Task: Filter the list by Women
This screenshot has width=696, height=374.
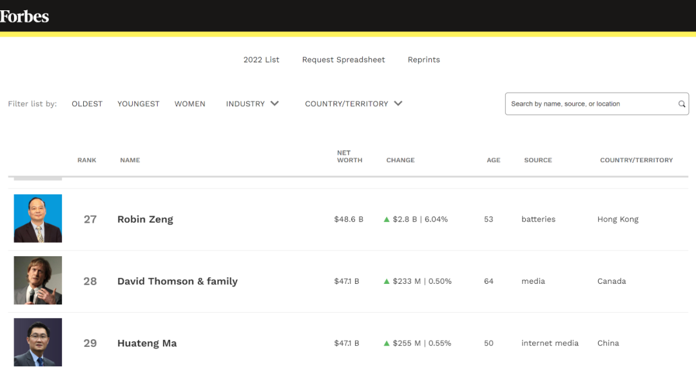Action: [x=190, y=104]
